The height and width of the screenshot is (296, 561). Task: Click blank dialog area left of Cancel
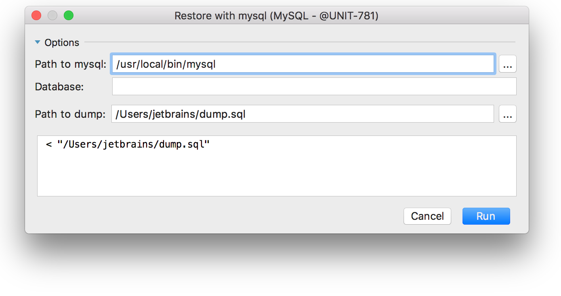[218, 216]
